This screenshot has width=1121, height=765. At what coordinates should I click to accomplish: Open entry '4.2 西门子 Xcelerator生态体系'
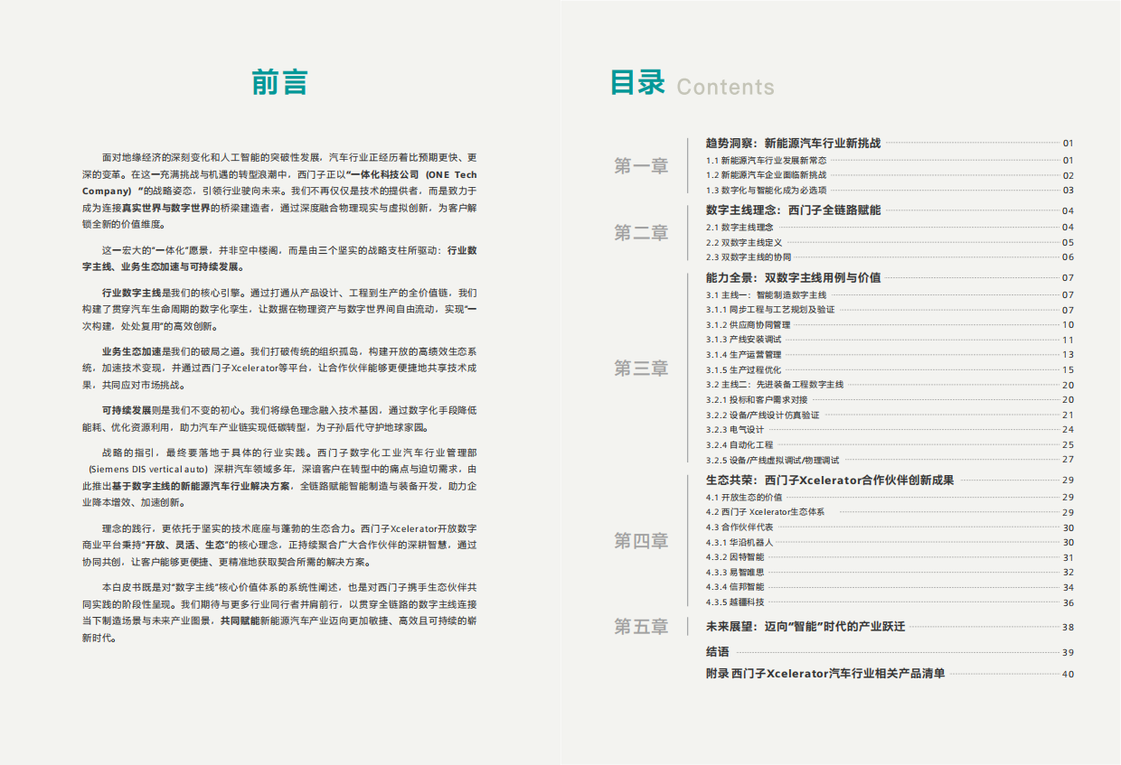tap(765, 512)
